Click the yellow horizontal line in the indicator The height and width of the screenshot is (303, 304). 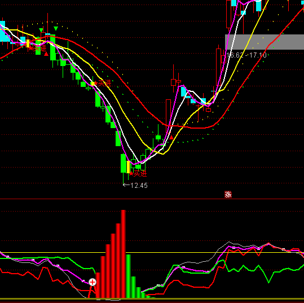pos(152,252)
